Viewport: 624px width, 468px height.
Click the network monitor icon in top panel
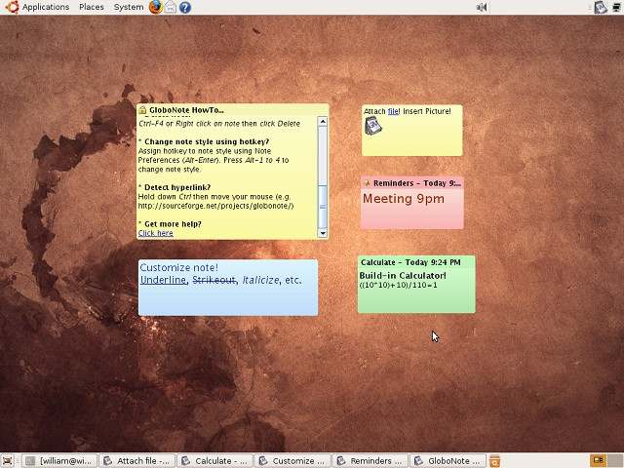tap(617, 7)
